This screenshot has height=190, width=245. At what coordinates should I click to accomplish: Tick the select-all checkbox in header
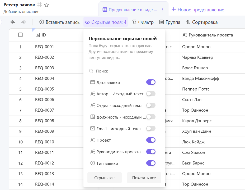21,35
